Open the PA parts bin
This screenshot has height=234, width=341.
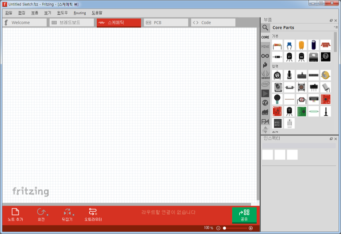click(x=265, y=121)
